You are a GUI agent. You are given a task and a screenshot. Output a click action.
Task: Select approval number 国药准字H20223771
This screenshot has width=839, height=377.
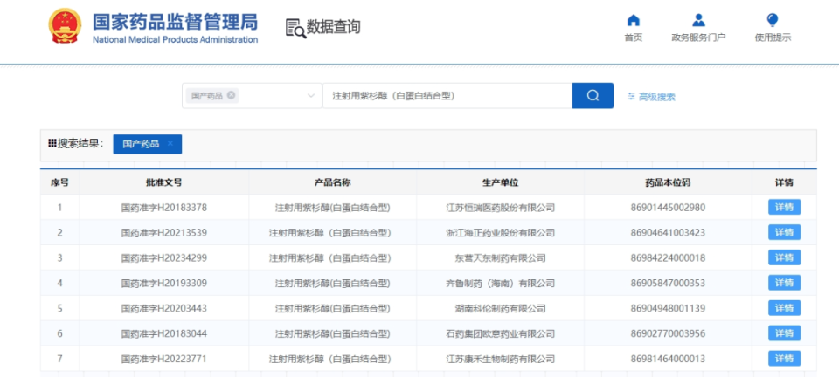[163, 359]
